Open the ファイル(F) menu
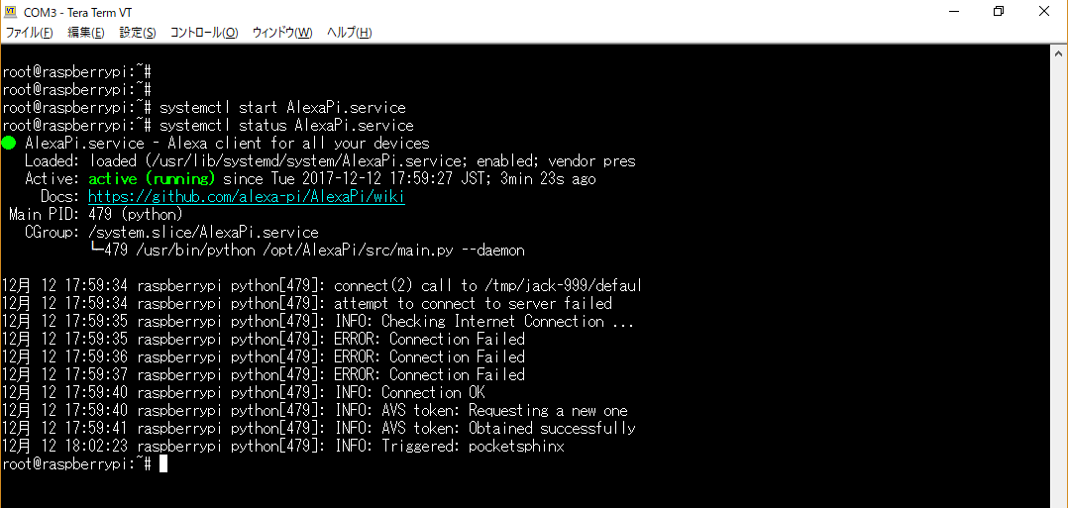 click(30, 33)
